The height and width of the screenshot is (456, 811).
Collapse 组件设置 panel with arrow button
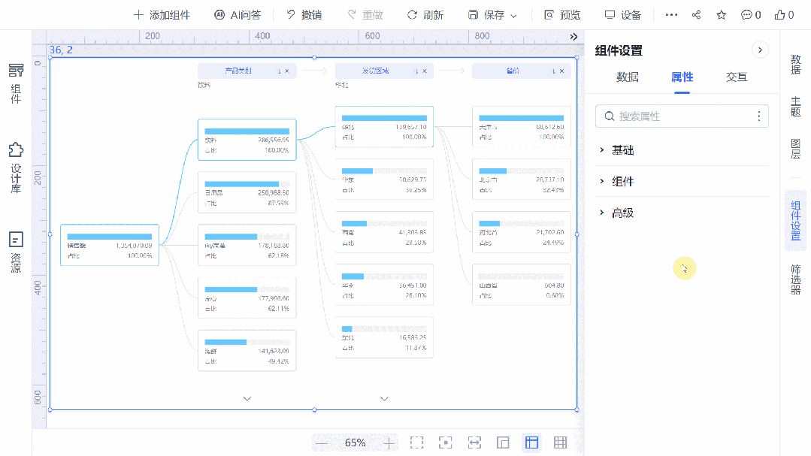coord(760,50)
